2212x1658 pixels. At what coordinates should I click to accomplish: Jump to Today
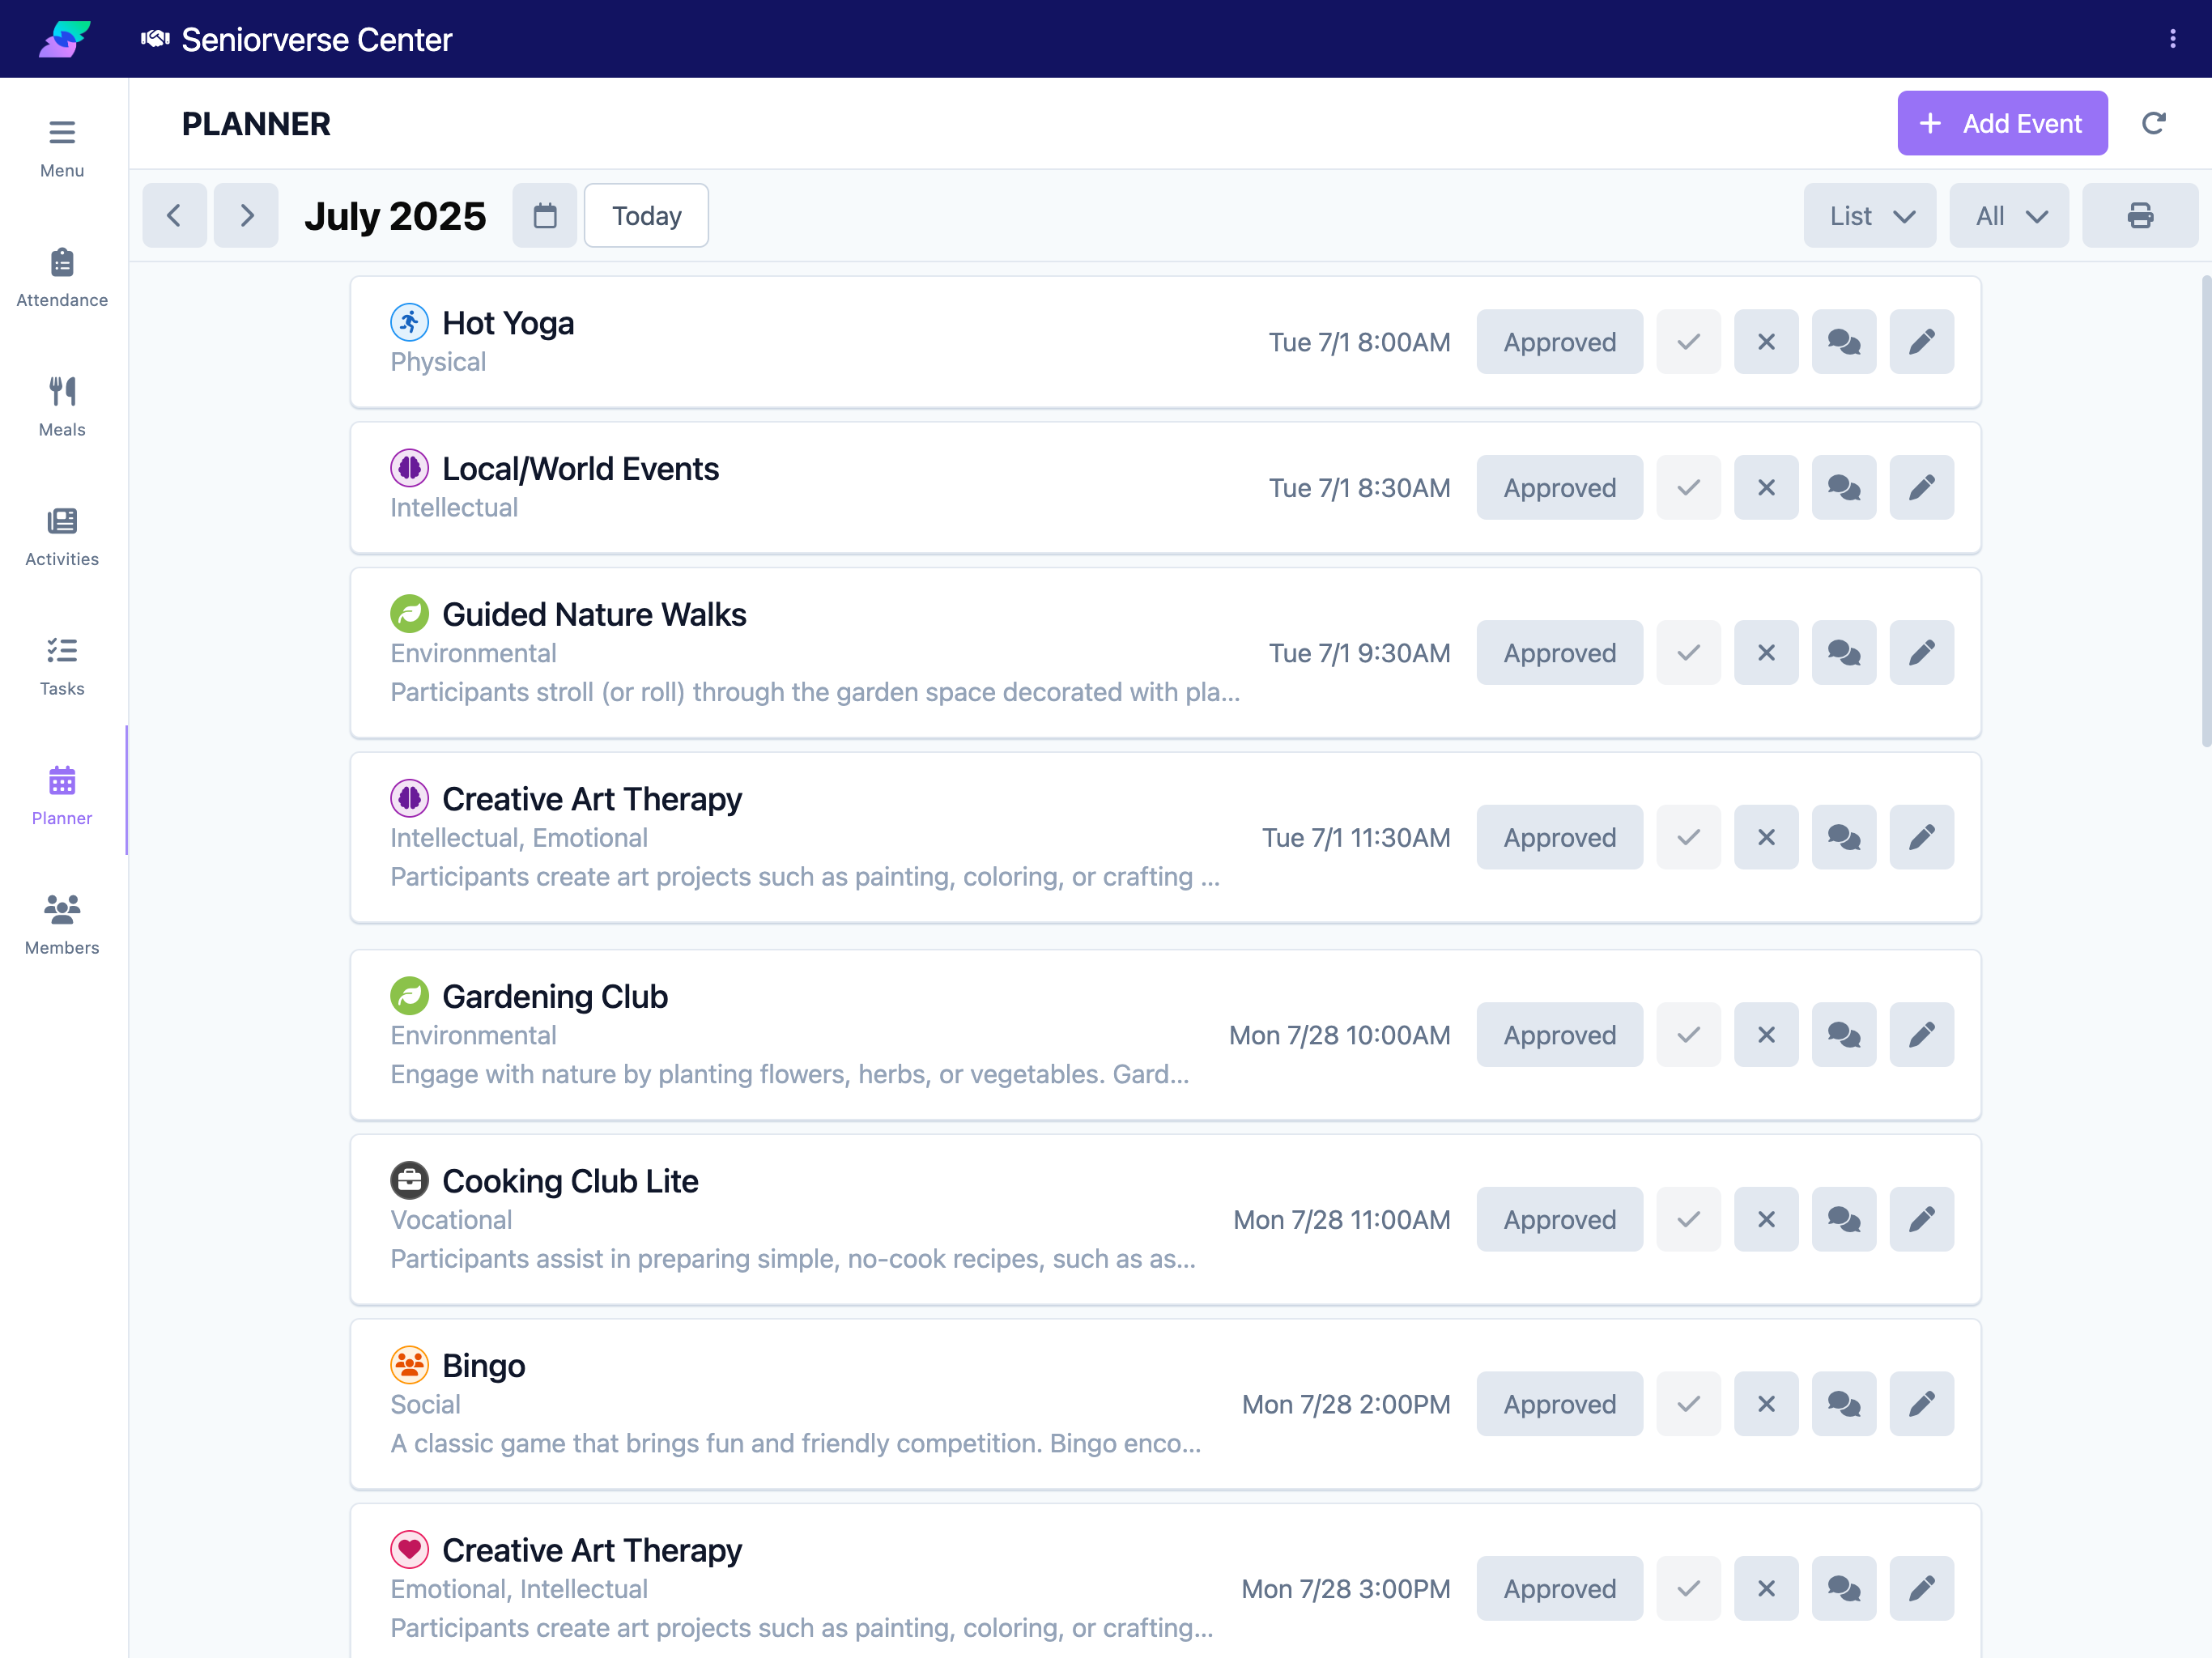pyautogui.click(x=646, y=215)
